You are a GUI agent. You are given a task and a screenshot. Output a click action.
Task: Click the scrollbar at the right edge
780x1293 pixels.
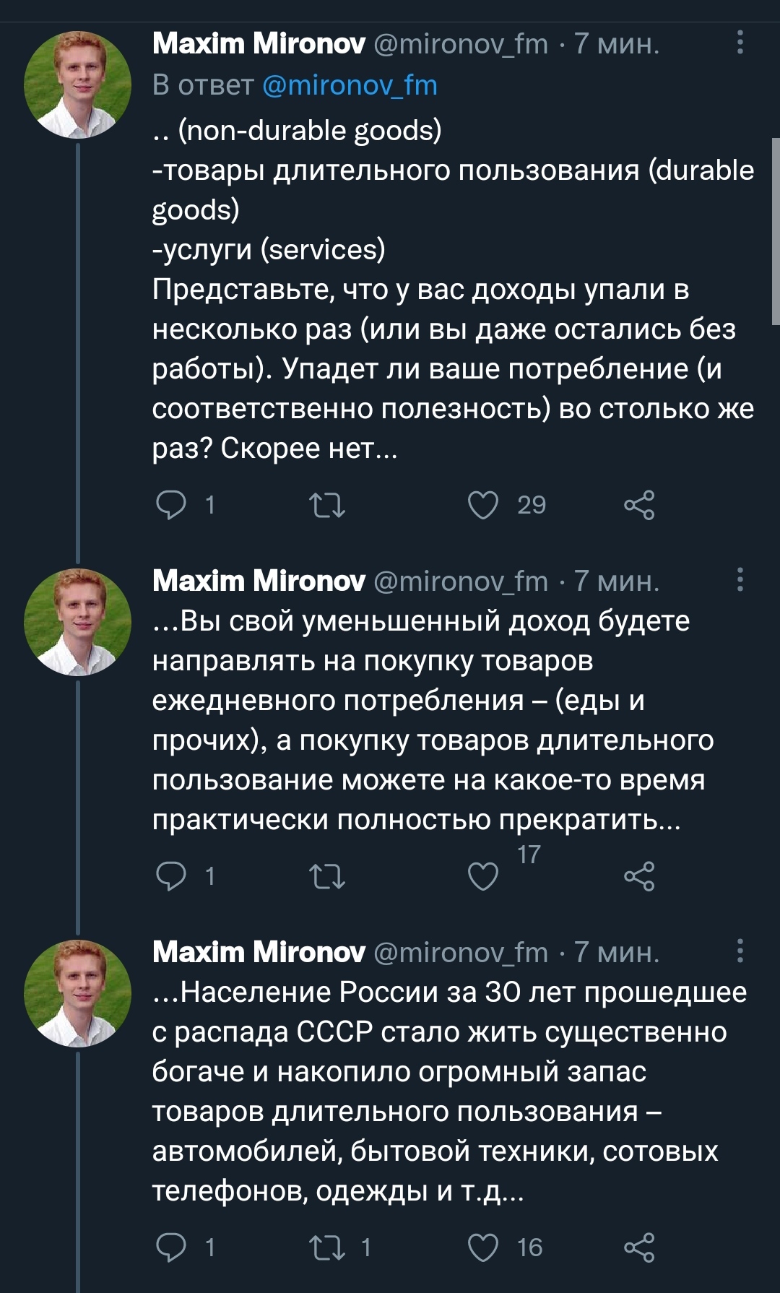(775, 231)
